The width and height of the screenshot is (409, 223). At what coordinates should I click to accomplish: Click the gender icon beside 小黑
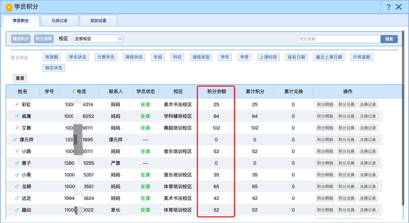point(17,175)
